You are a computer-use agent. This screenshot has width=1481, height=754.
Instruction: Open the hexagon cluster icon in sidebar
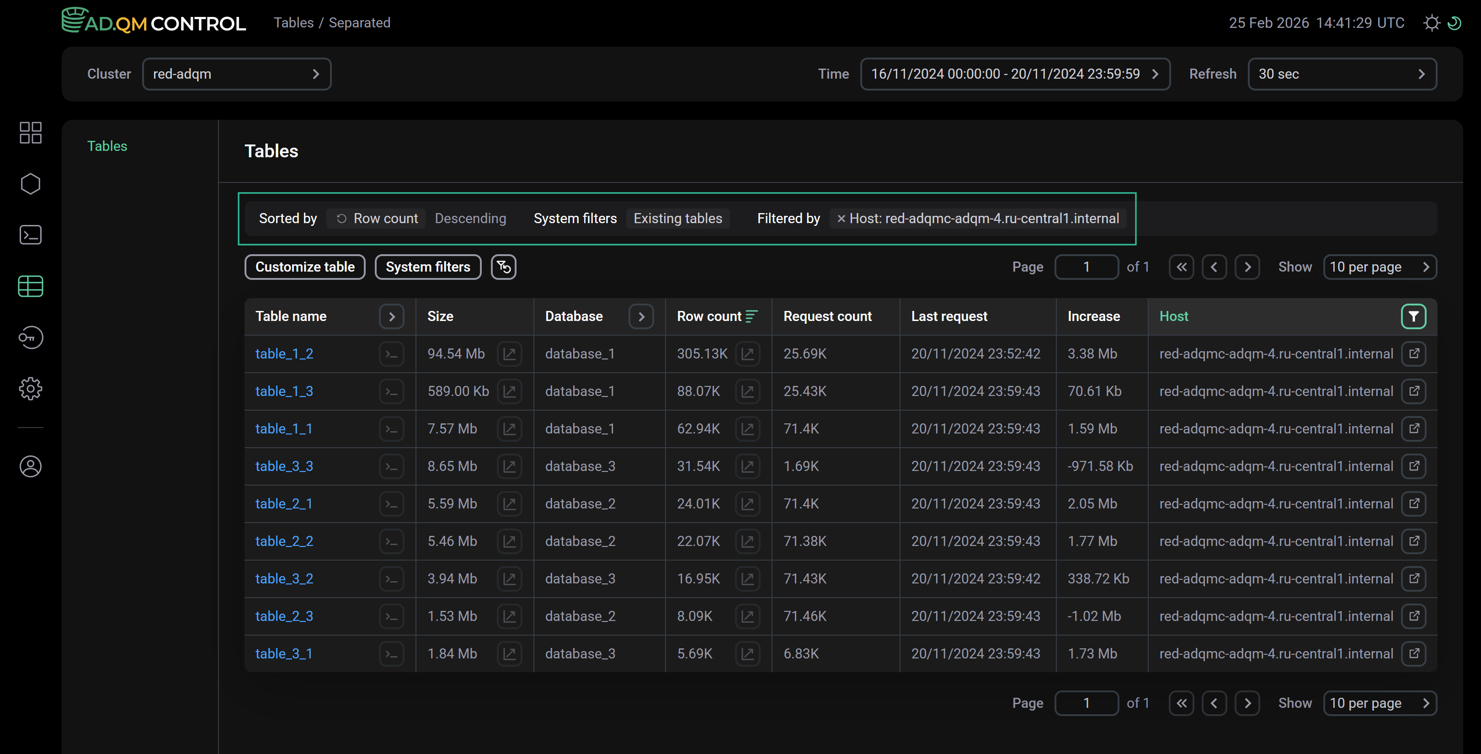coord(31,184)
